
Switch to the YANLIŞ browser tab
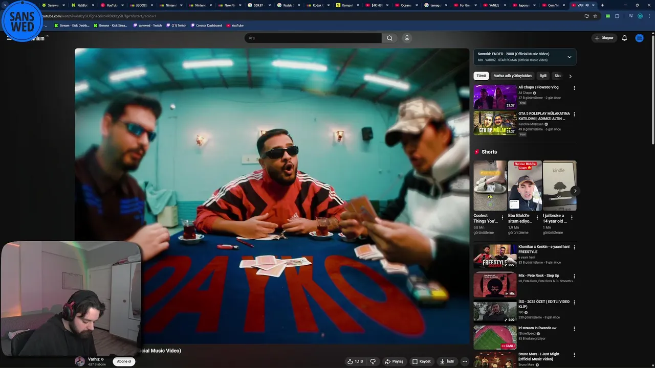click(x=494, y=5)
